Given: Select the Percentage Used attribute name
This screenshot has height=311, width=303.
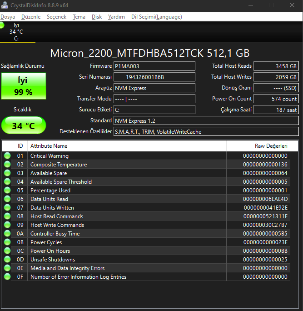Looking at the screenshot, I should [x=50, y=191].
